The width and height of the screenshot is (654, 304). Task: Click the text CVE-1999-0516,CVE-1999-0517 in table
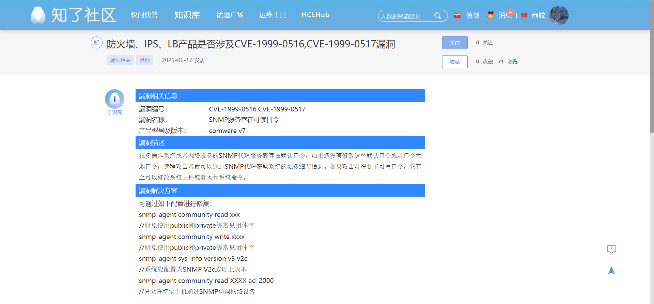tap(257, 109)
